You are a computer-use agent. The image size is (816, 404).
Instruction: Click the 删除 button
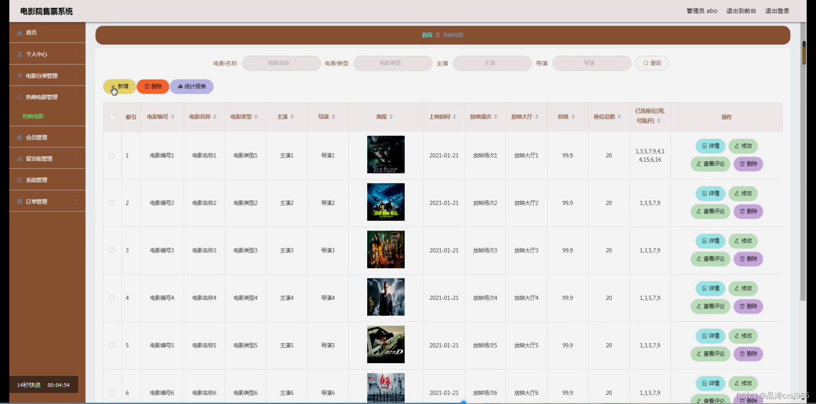click(x=153, y=86)
